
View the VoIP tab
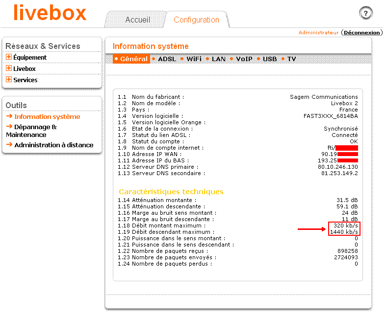[244, 59]
